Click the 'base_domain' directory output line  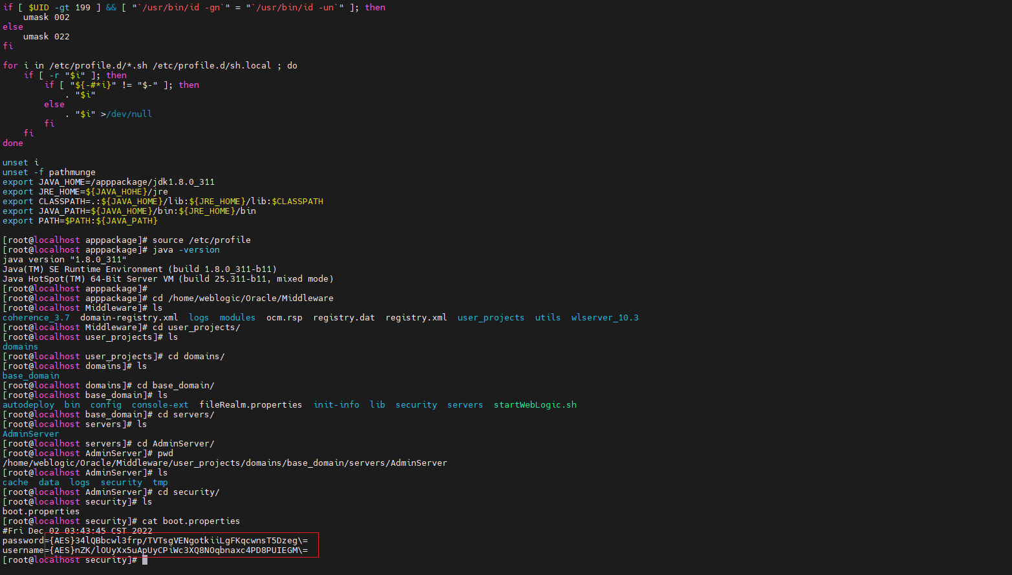31,376
